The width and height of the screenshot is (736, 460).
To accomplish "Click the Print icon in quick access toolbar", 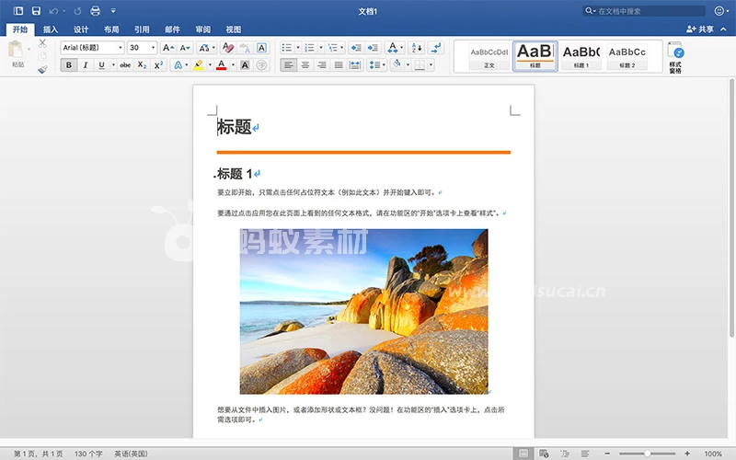I will point(95,11).
